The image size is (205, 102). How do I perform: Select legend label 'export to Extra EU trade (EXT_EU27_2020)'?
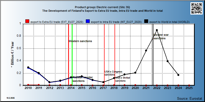pyautogui.click(x=57, y=22)
